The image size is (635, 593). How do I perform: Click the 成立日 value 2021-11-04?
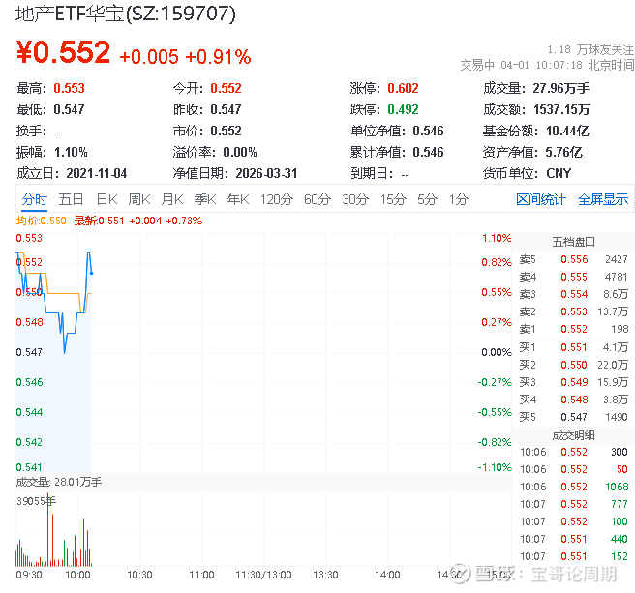97,174
